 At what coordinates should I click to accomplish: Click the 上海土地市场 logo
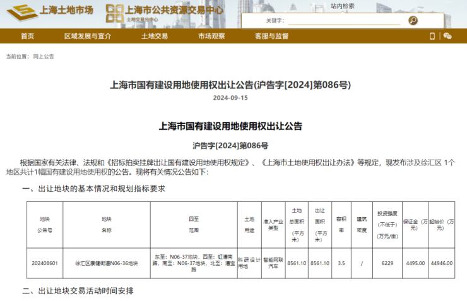click(x=50, y=12)
